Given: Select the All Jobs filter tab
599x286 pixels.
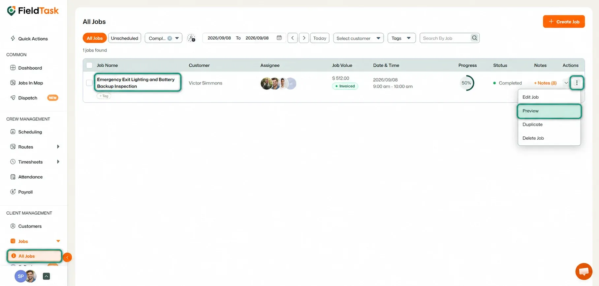Looking at the screenshot, I should click(x=95, y=38).
